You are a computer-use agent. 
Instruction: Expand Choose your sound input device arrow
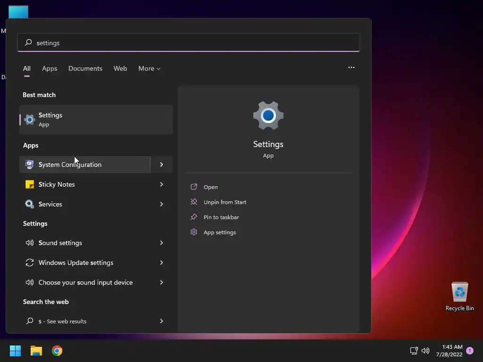[161, 282]
